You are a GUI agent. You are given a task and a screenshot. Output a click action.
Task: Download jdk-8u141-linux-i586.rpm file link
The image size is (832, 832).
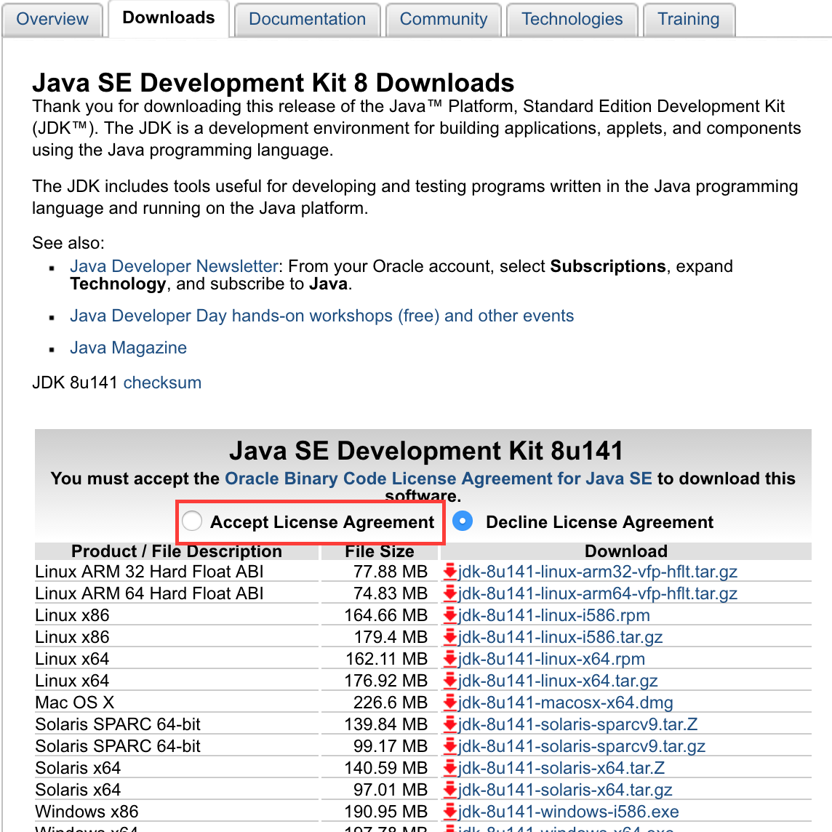click(554, 615)
